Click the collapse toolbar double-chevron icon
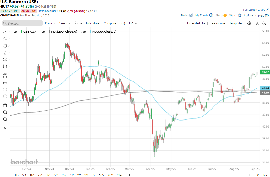270x177 pixels. coord(257,23)
